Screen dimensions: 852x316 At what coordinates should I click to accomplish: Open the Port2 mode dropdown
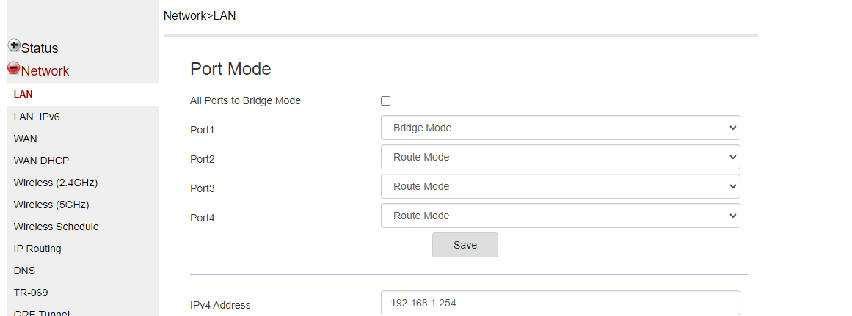[560, 157]
